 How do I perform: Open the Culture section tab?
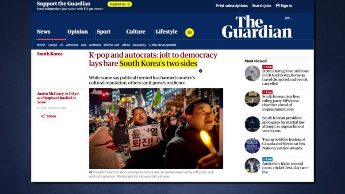point(135,32)
